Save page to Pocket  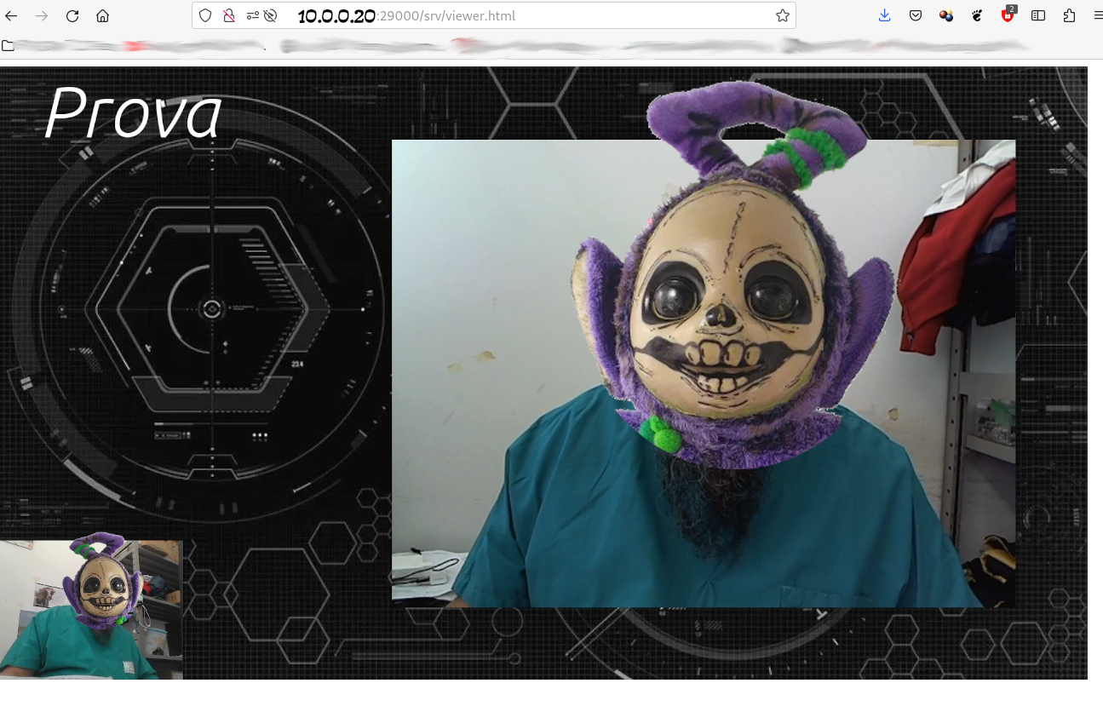point(916,15)
